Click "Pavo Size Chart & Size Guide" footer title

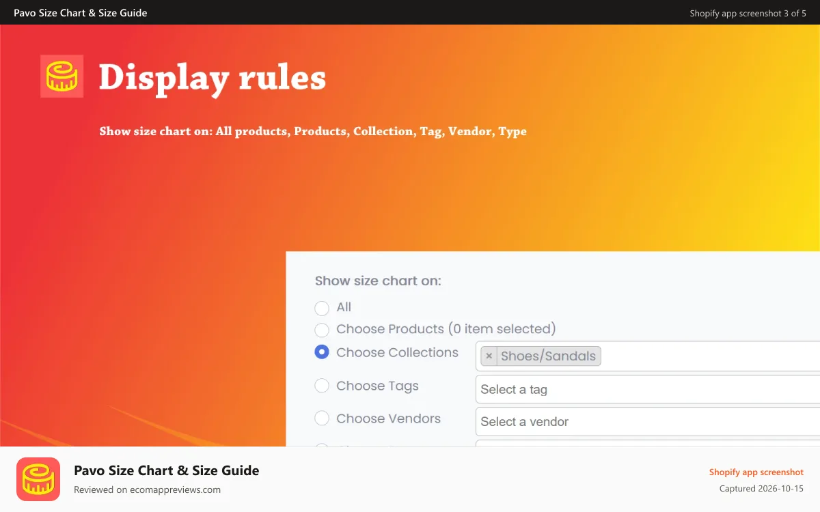click(167, 470)
